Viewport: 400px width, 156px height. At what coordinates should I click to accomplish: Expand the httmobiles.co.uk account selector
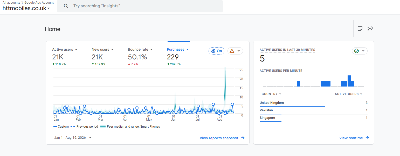point(26,8)
